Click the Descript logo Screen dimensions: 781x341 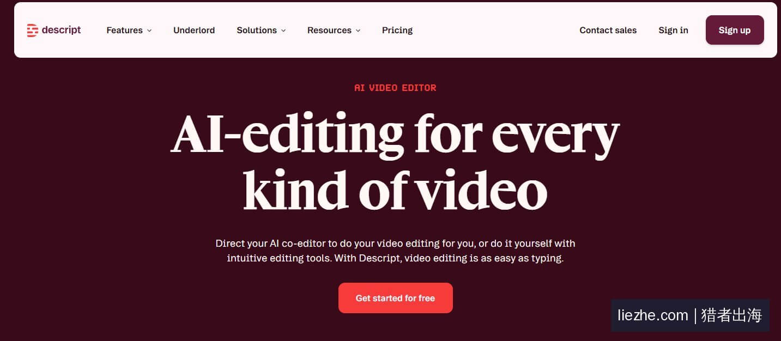(53, 31)
